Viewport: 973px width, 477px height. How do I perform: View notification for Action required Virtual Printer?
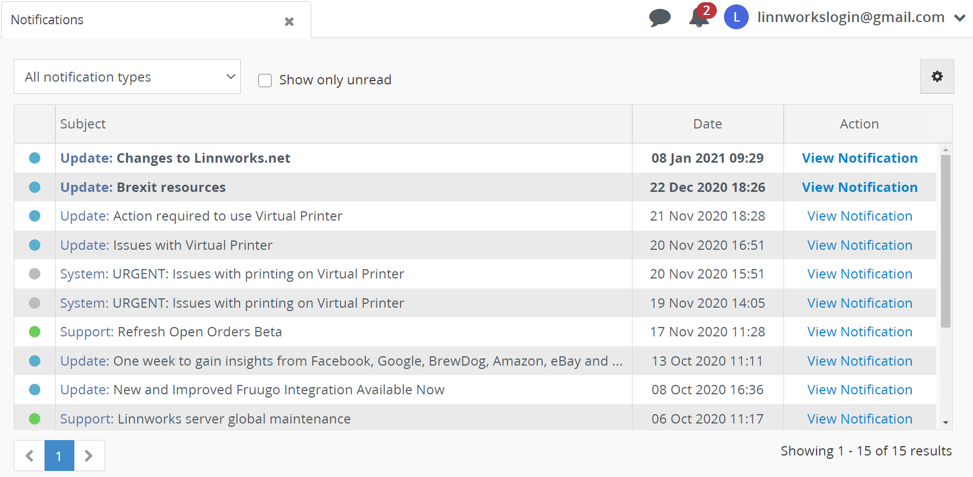pyautogui.click(x=860, y=216)
